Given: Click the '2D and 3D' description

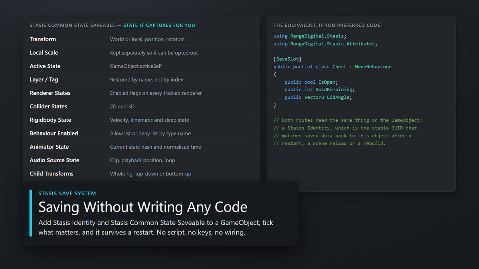Looking at the screenshot, I should click(122, 106).
